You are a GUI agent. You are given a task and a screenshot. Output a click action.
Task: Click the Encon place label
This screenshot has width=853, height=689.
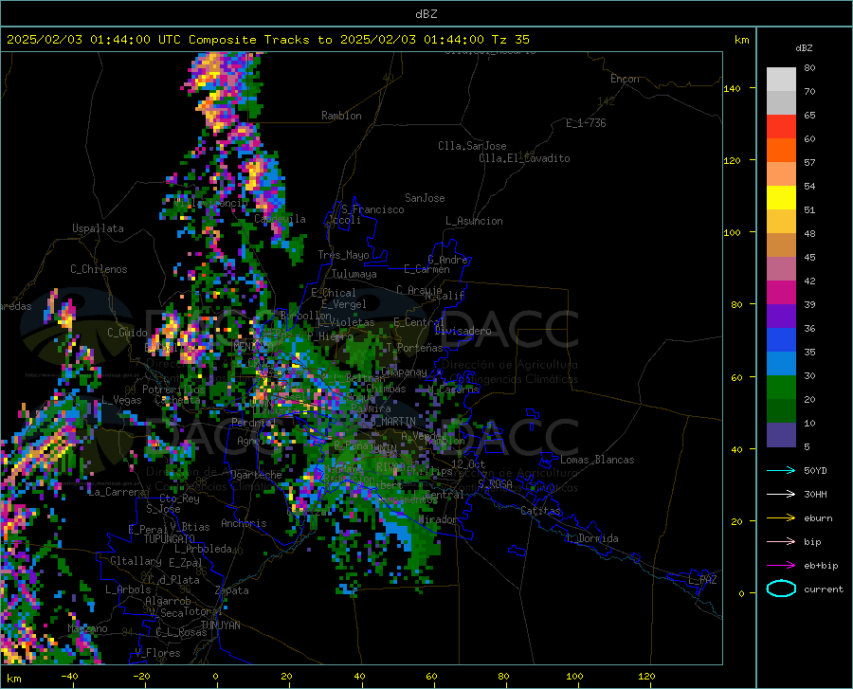pyautogui.click(x=625, y=79)
